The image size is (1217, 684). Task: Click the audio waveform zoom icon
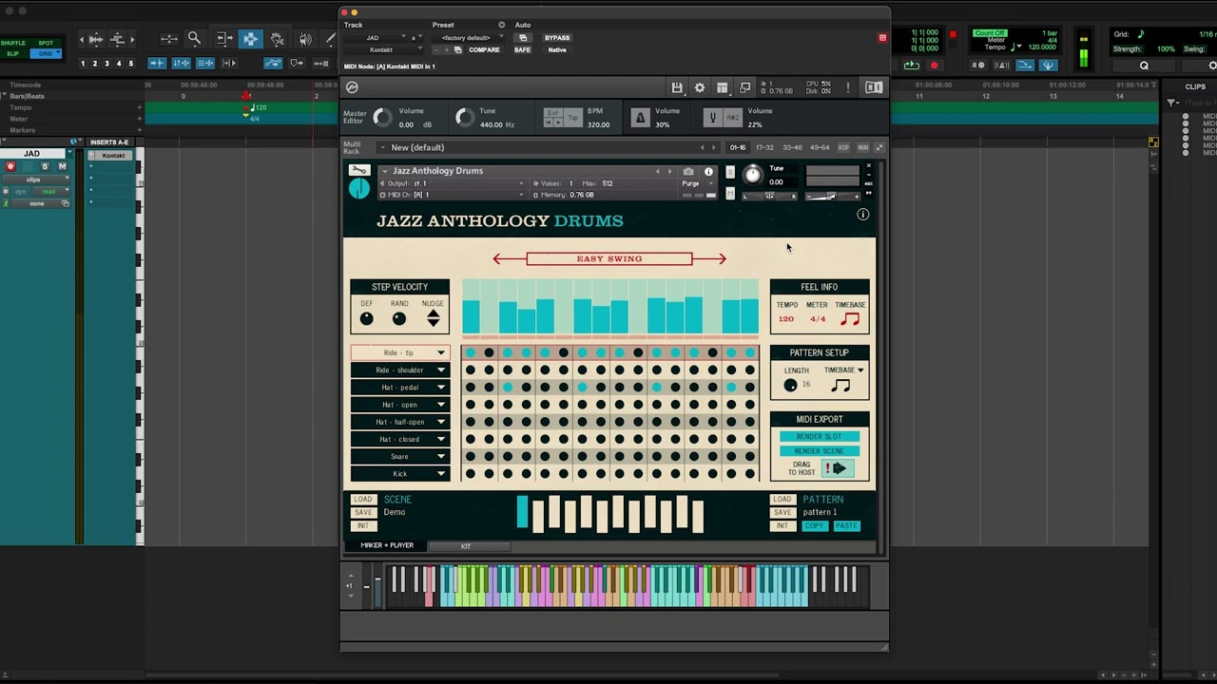point(96,39)
